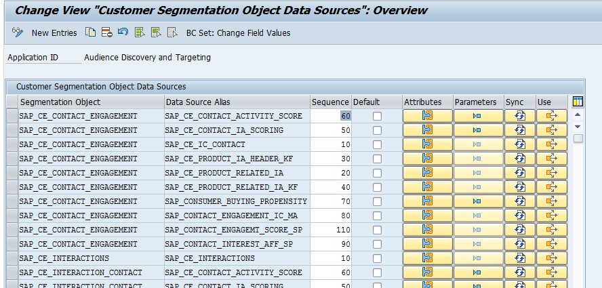
Task: Click Sync for SAP_CE_PRODUCT_RELATED_IA_KF
Action: (520, 187)
